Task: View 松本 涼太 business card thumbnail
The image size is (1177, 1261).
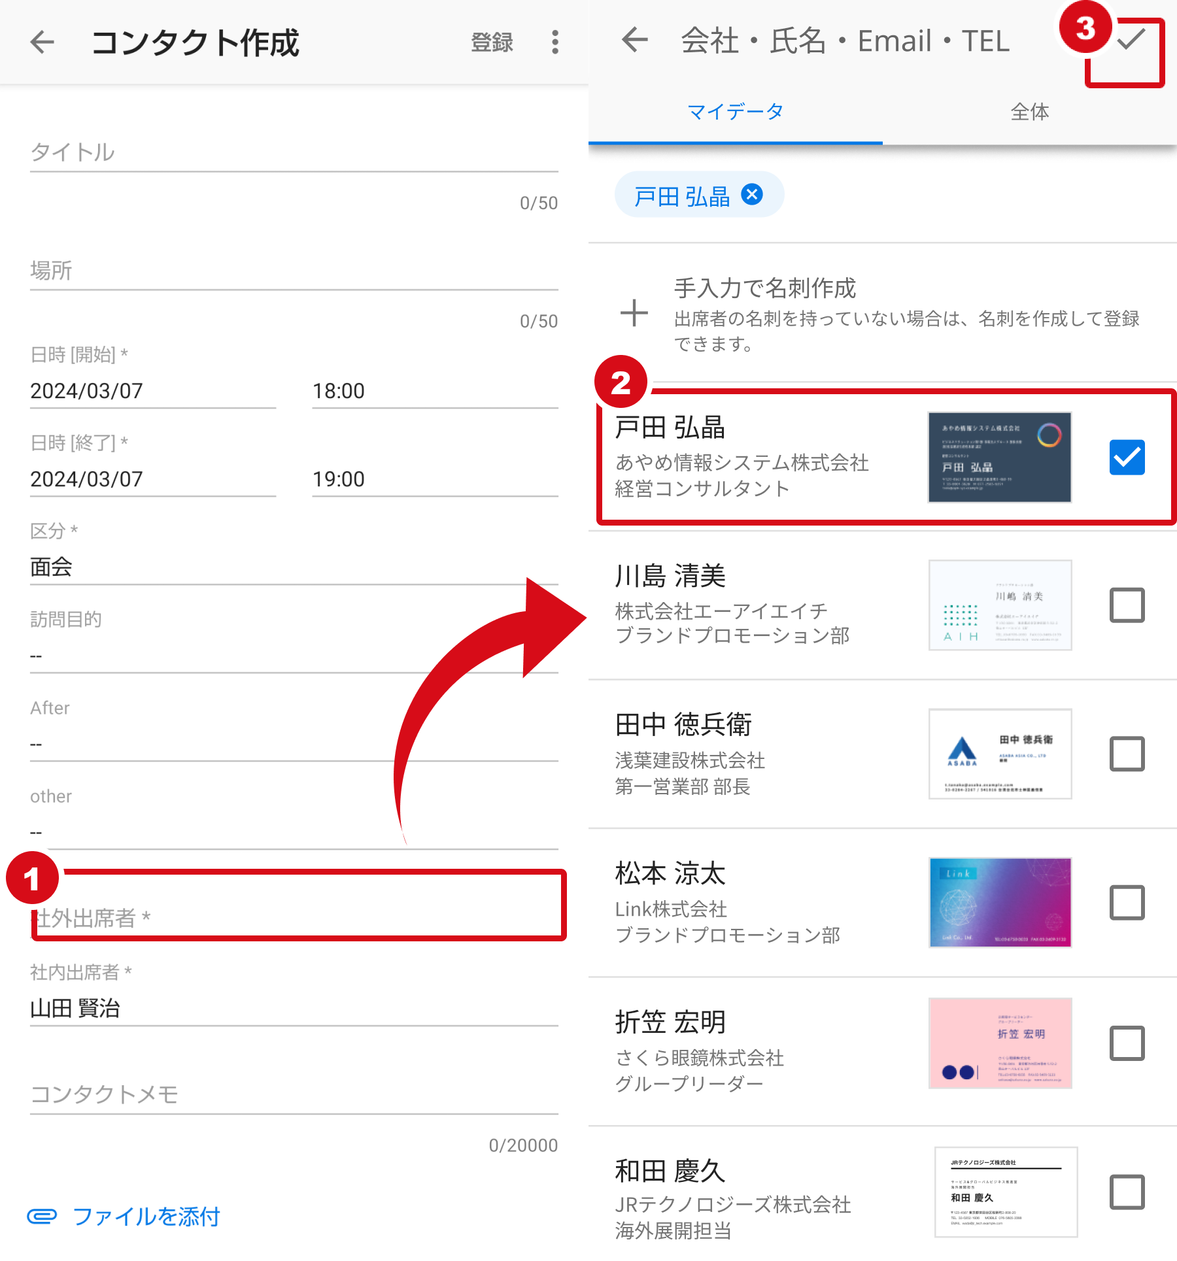Action: point(1000,903)
